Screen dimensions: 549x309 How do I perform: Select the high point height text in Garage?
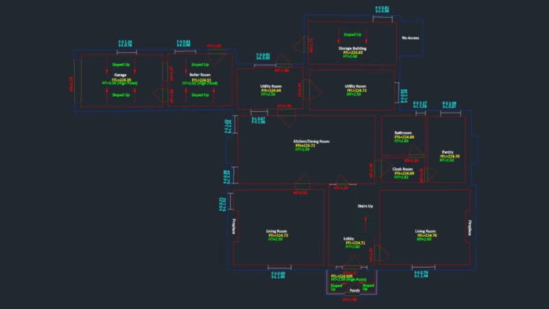point(119,83)
